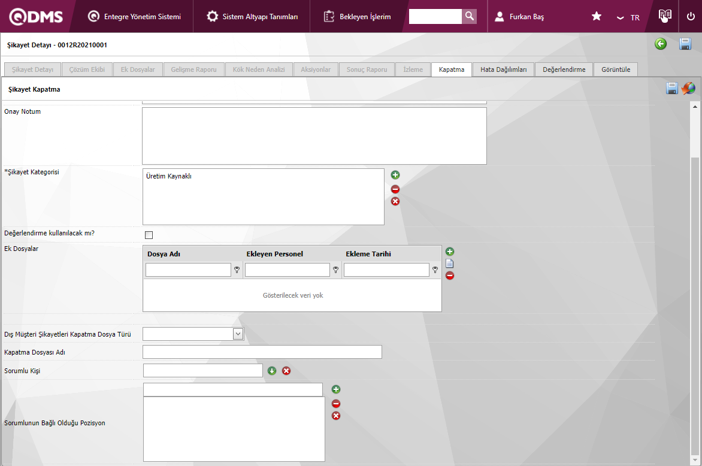Viewport: 702px width, 466px height.
Task: Open Sistem Altyapı Tanımları menu
Action: (252, 17)
